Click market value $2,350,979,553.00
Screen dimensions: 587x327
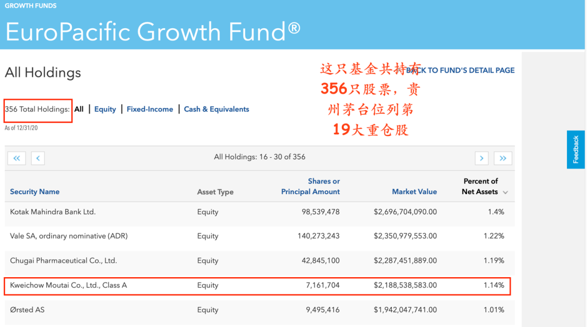(405, 236)
